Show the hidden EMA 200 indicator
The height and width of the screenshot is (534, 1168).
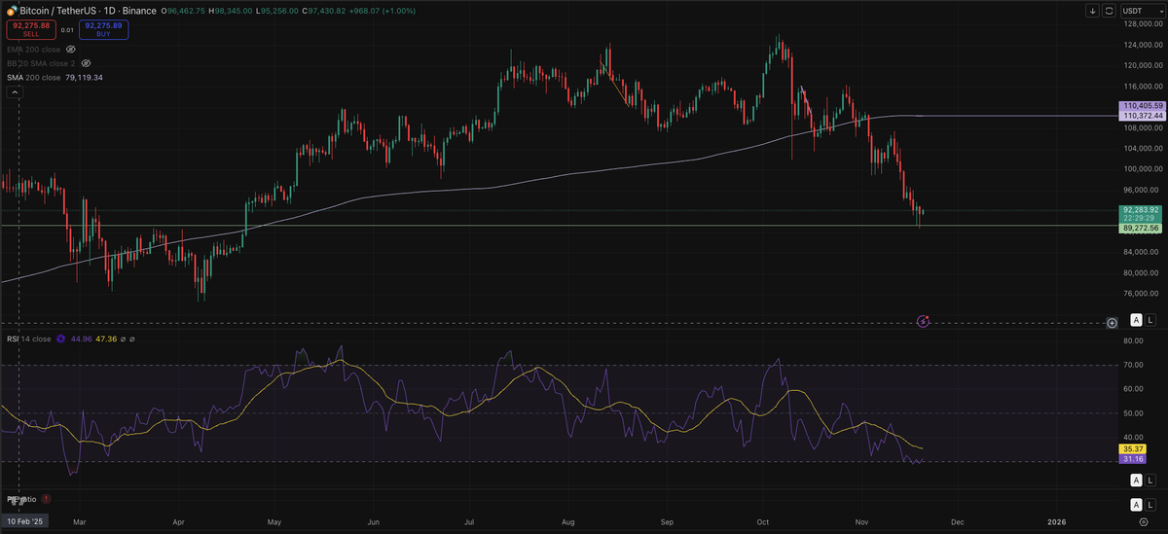click(x=71, y=49)
